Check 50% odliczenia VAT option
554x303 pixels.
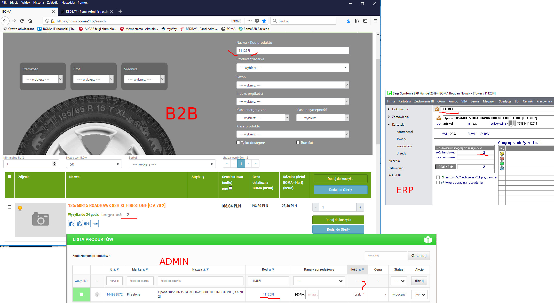click(438, 177)
